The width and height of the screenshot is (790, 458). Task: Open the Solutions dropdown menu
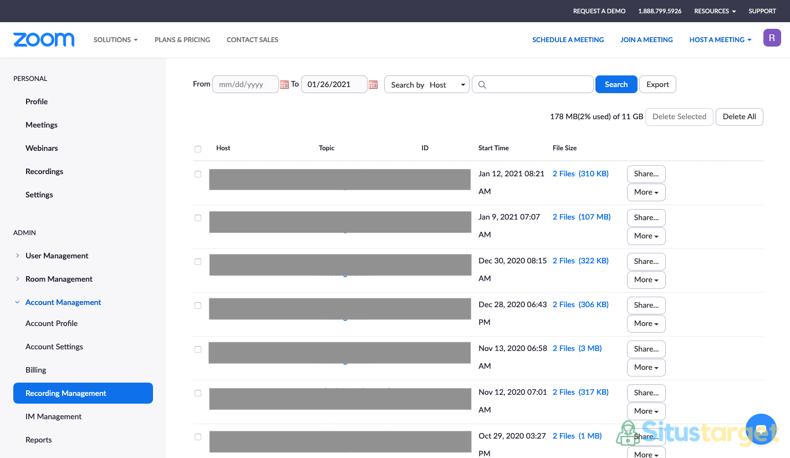pos(116,40)
